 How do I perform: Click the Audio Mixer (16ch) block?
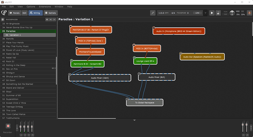(100, 78)
